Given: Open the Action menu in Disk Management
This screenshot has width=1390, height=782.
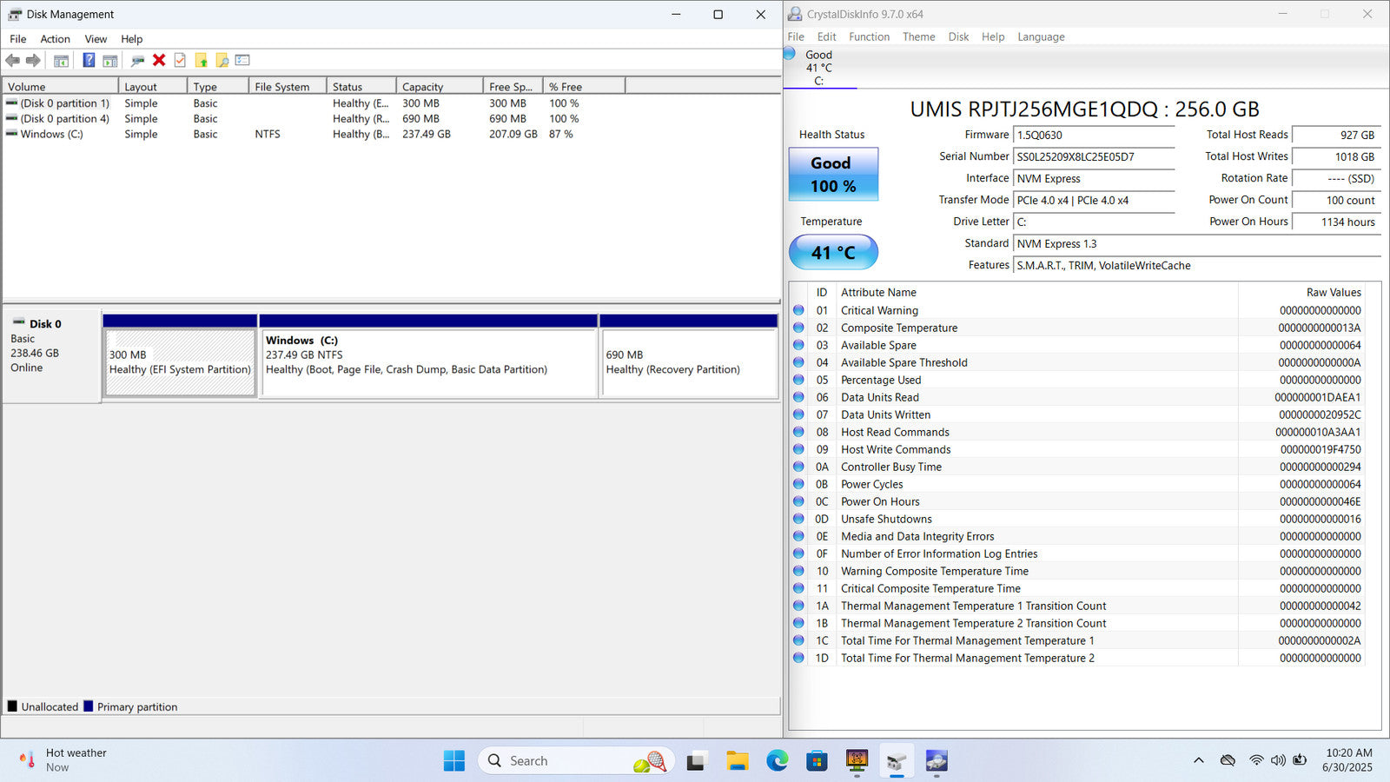Looking at the screenshot, I should 55,39.
